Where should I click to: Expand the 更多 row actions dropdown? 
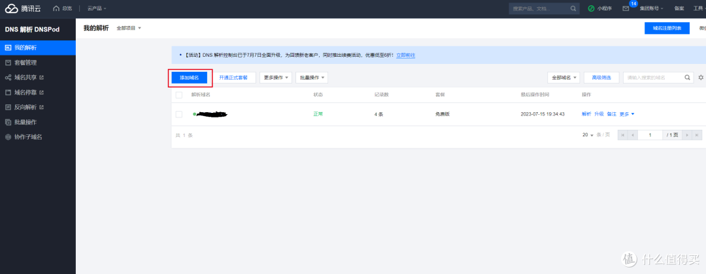(627, 114)
